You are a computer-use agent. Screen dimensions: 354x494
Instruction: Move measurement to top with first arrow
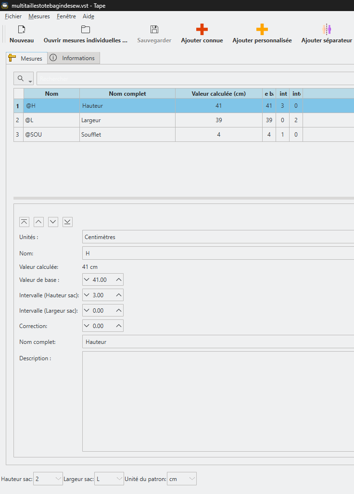tap(24, 222)
